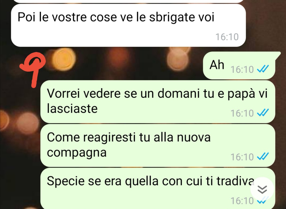The height and width of the screenshot is (209, 286).
Task: Click the 16:10 timestamp next to "Ah"
Action: (242, 69)
